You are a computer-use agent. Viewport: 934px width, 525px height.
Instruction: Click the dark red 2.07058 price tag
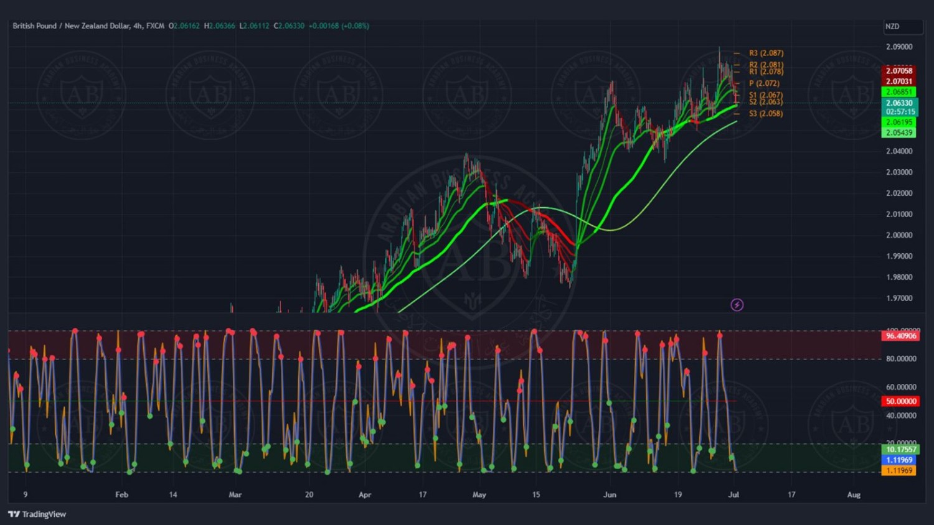899,71
